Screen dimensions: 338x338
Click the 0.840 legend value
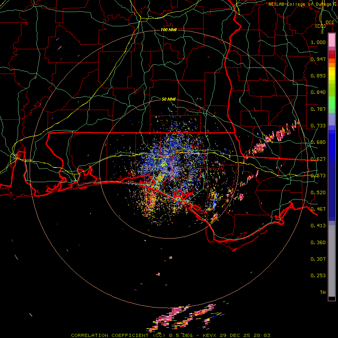pos(318,92)
